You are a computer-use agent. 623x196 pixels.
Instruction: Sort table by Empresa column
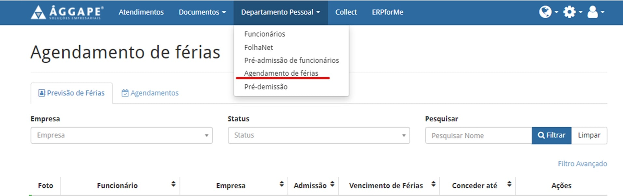pyautogui.click(x=282, y=184)
